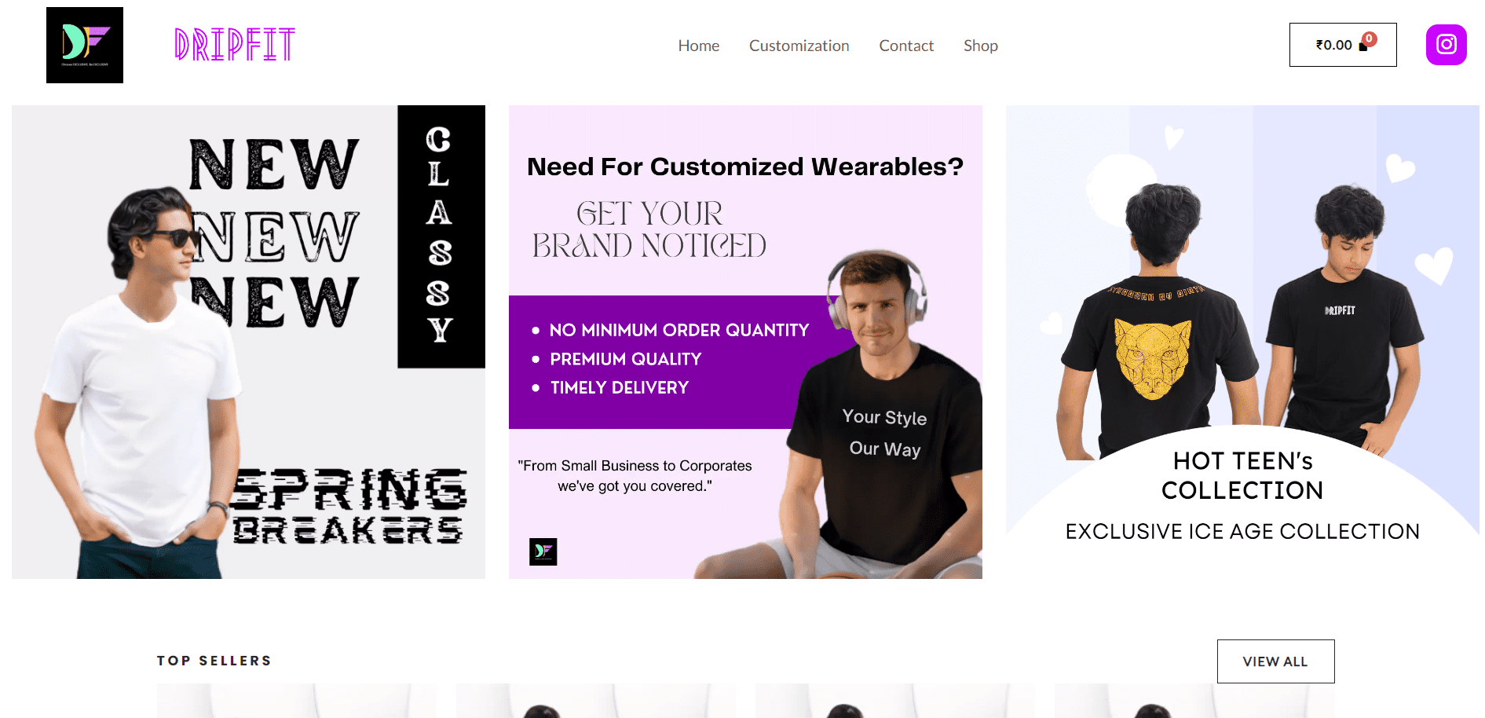This screenshot has height=718, width=1485.
Task: Click the Exclusive Ice Age Collection text
Action: (1242, 532)
